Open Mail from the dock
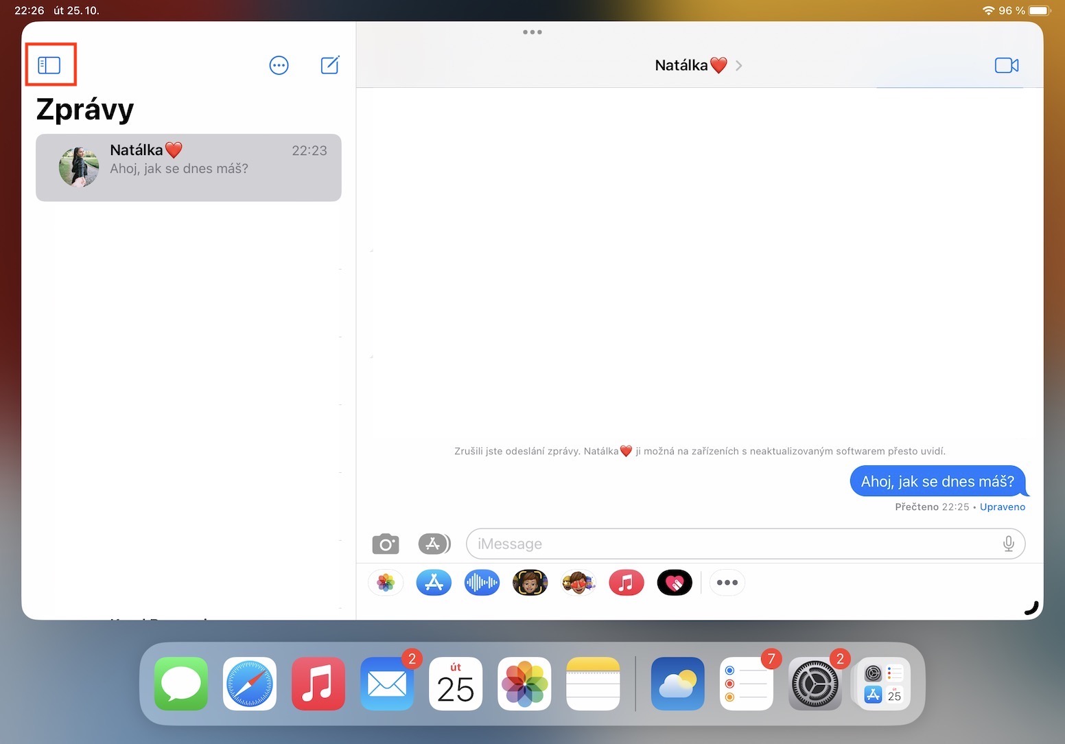This screenshot has height=744, width=1065. (387, 684)
